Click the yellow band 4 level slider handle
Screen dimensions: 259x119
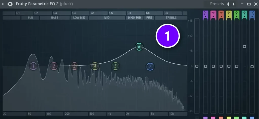(x=229, y=66)
